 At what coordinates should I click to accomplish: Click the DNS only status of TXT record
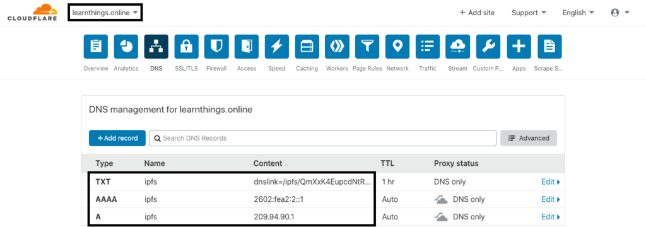(450, 182)
